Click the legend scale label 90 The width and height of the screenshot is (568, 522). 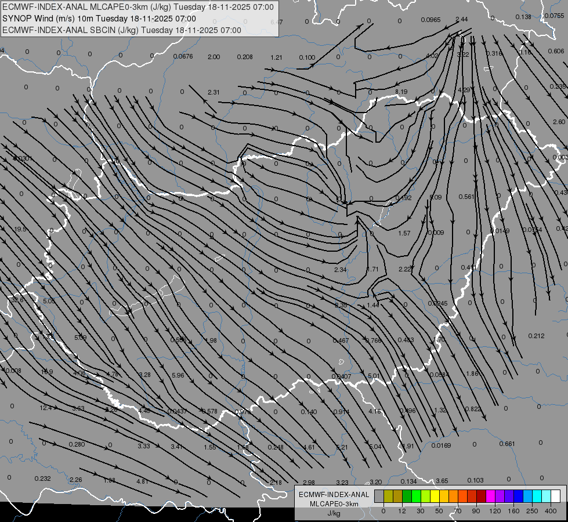pos(476,511)
